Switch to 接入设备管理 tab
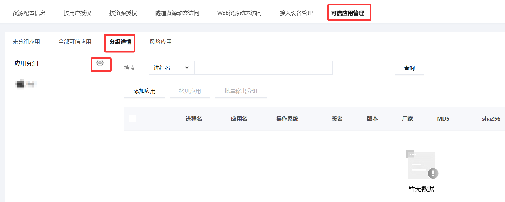Screen dimensions: 505x202 (x=296, y=13)
